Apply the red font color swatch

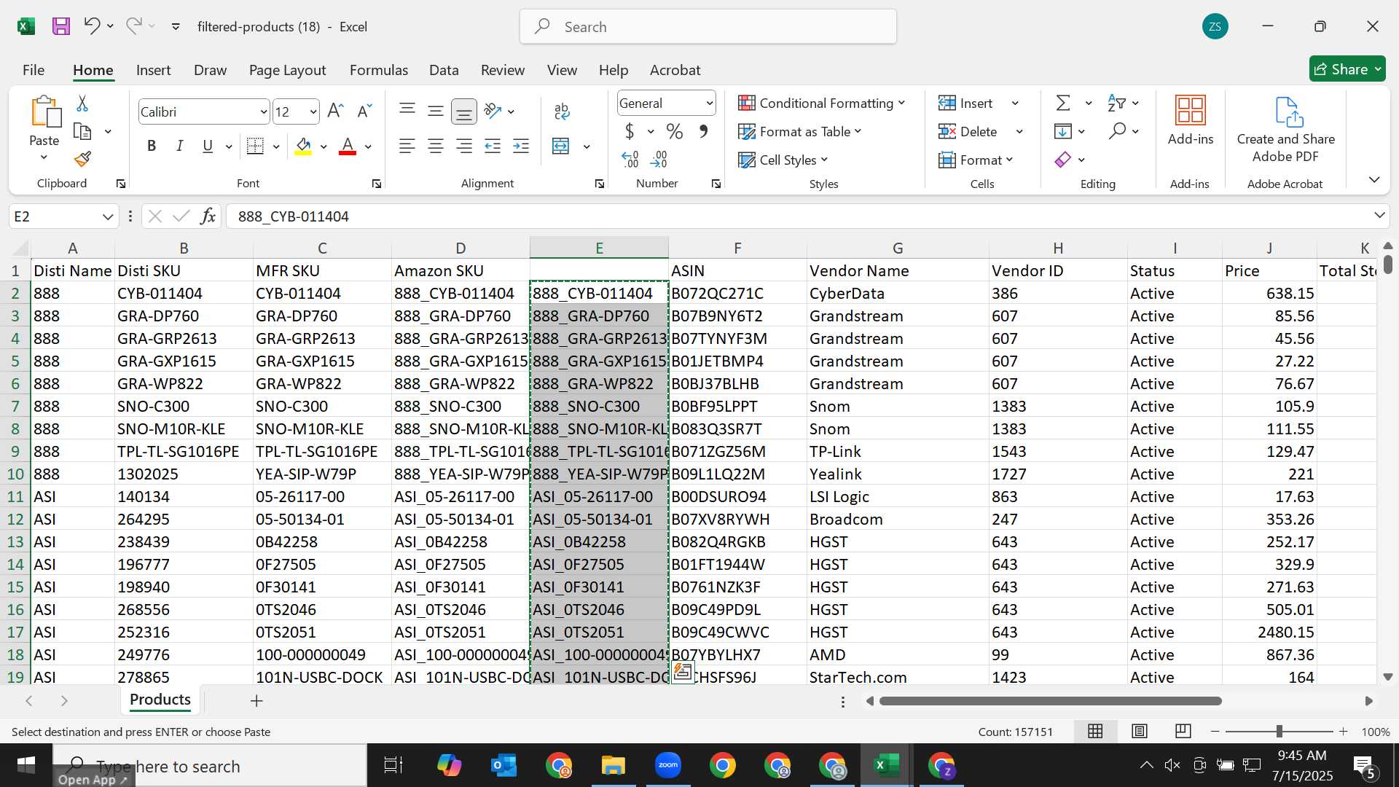pyautogui.click(x=348, y=146)
